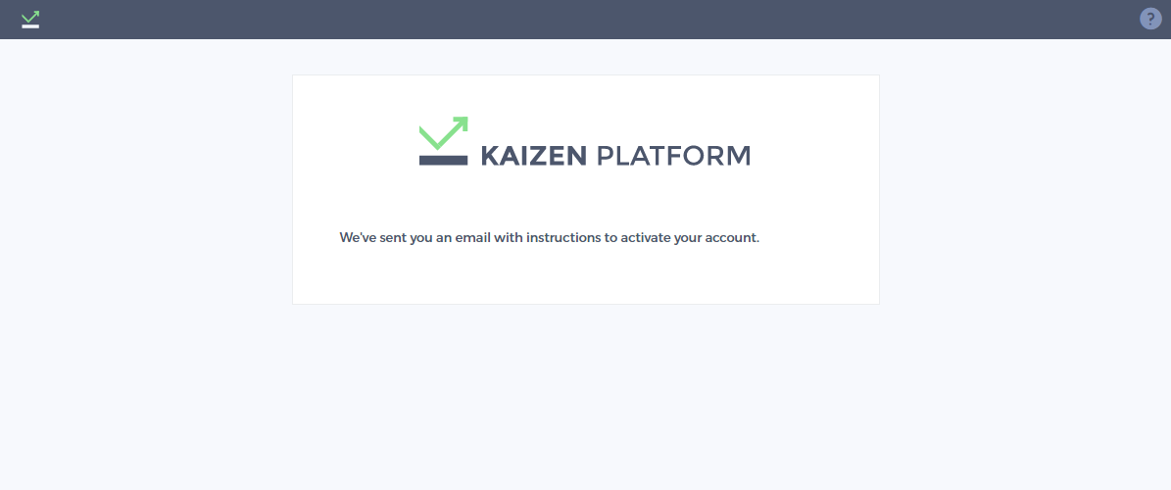This screenshot has height=490, width=1171.
Task: Click the PLATFORM word in logo
Action: (673, 156)
